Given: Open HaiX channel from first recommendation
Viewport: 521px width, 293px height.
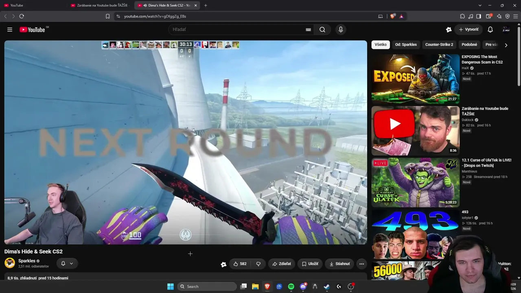Looking at the screenshot, I should click(x=465, y=68).
